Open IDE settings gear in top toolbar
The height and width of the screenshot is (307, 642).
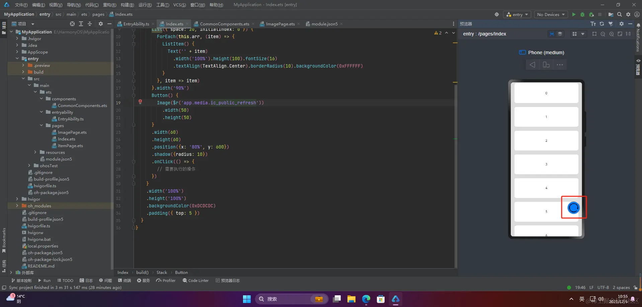pos(628,14)
